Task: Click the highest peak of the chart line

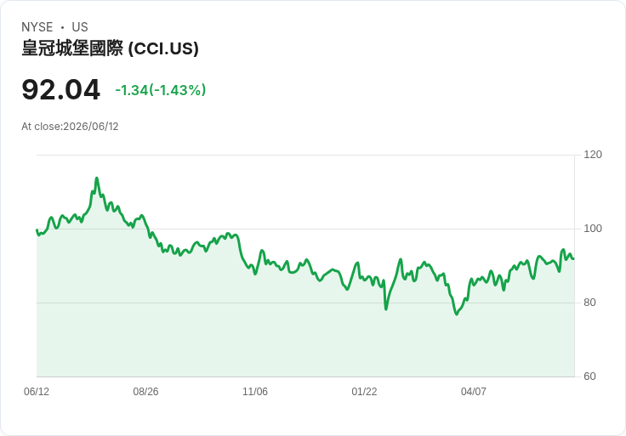Action: point(97,178)
